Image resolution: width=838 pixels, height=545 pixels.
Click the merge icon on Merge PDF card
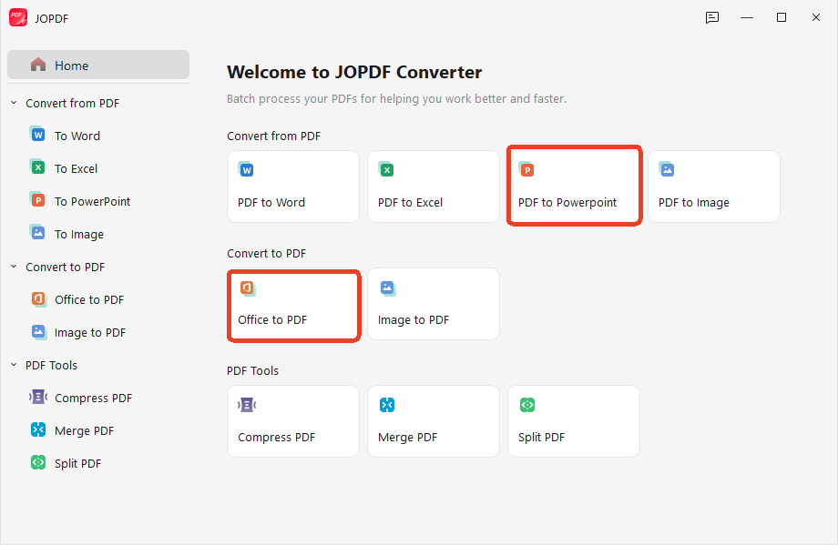(387, 405)
